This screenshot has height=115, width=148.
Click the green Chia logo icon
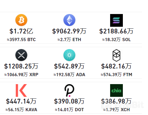[x=116, y=90]
